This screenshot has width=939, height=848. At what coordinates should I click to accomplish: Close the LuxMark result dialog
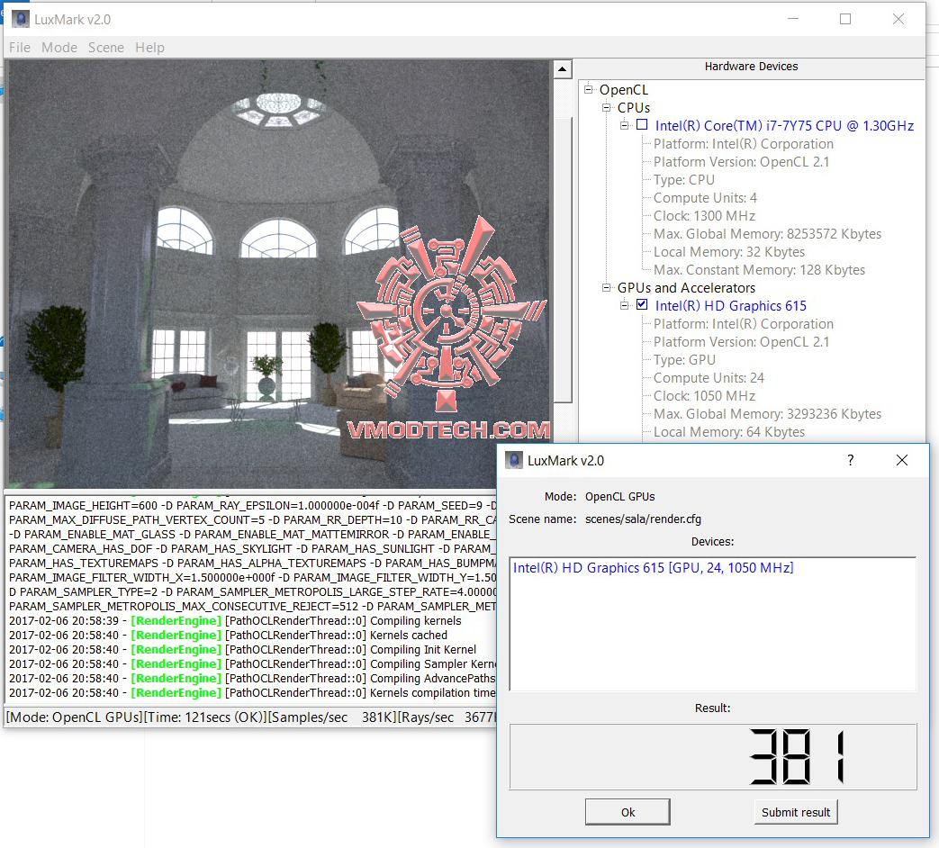[x=902, y=460]
